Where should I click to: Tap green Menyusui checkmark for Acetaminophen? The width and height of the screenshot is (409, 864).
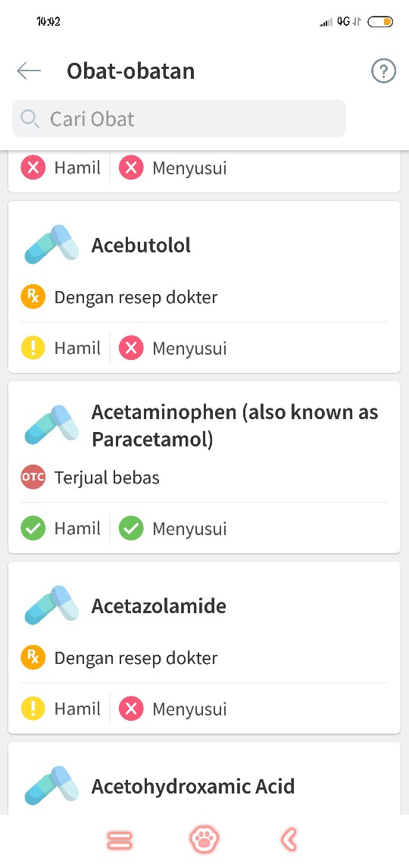[131, 528]
